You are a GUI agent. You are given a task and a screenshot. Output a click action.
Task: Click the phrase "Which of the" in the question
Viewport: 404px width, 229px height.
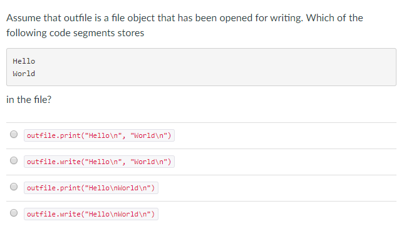pos(334,18)
